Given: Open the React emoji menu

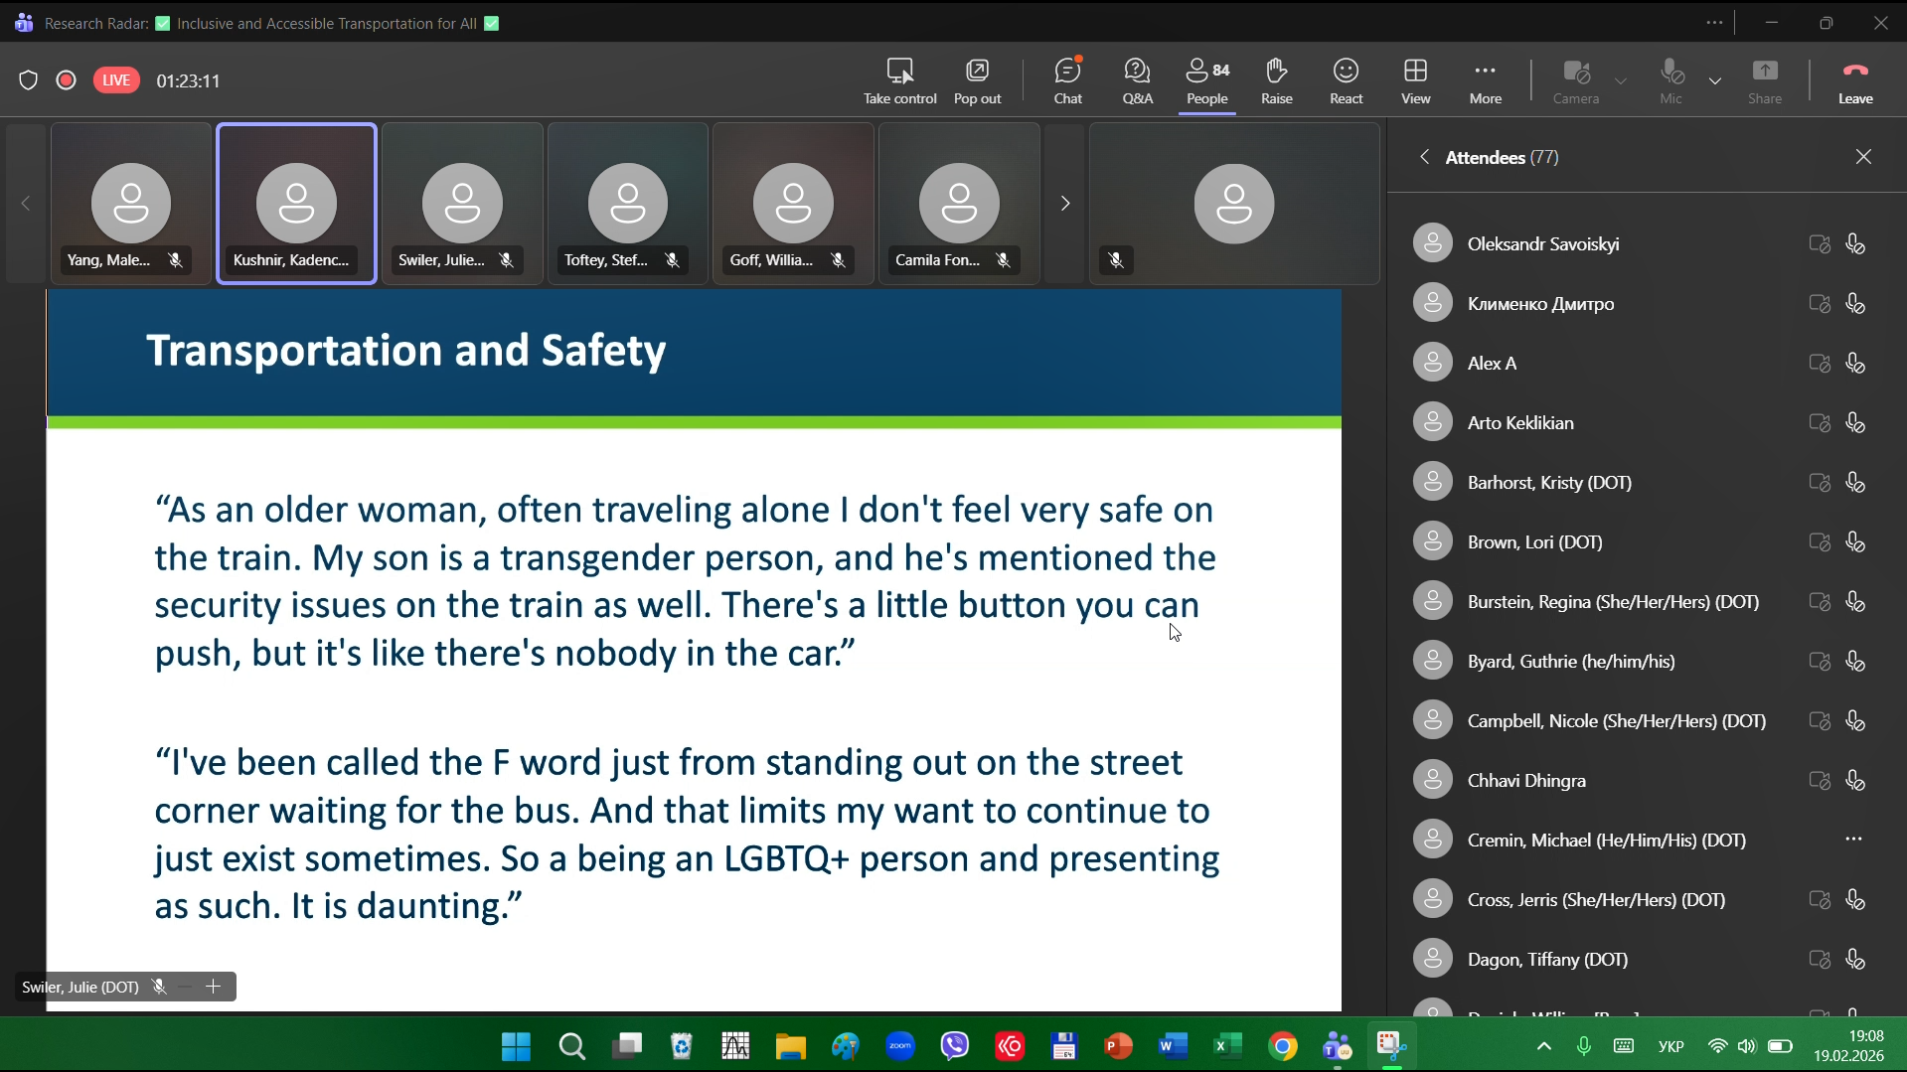Looking at the screenshot, I should click(1346, 80).
